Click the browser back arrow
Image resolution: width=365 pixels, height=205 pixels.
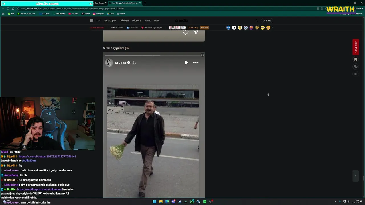3,9
